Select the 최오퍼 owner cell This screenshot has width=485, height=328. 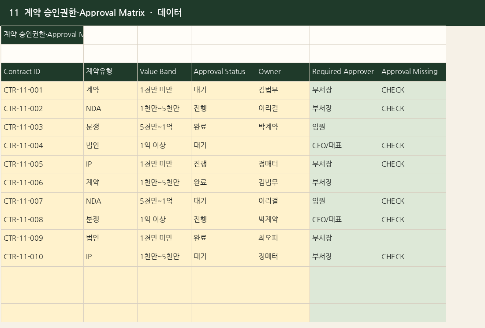tap(283, 239)
